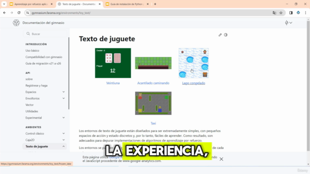The image size is (310, 174).
Task: Dismiss the analytics notice with X
Action: 221,159
